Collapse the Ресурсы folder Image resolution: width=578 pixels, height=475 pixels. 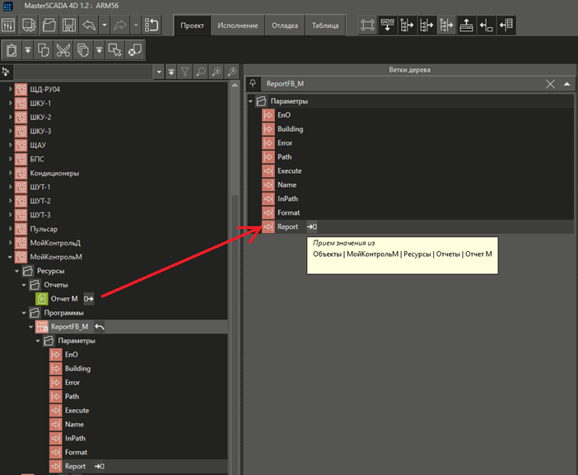pyautogui.click(x=16, y=270)
